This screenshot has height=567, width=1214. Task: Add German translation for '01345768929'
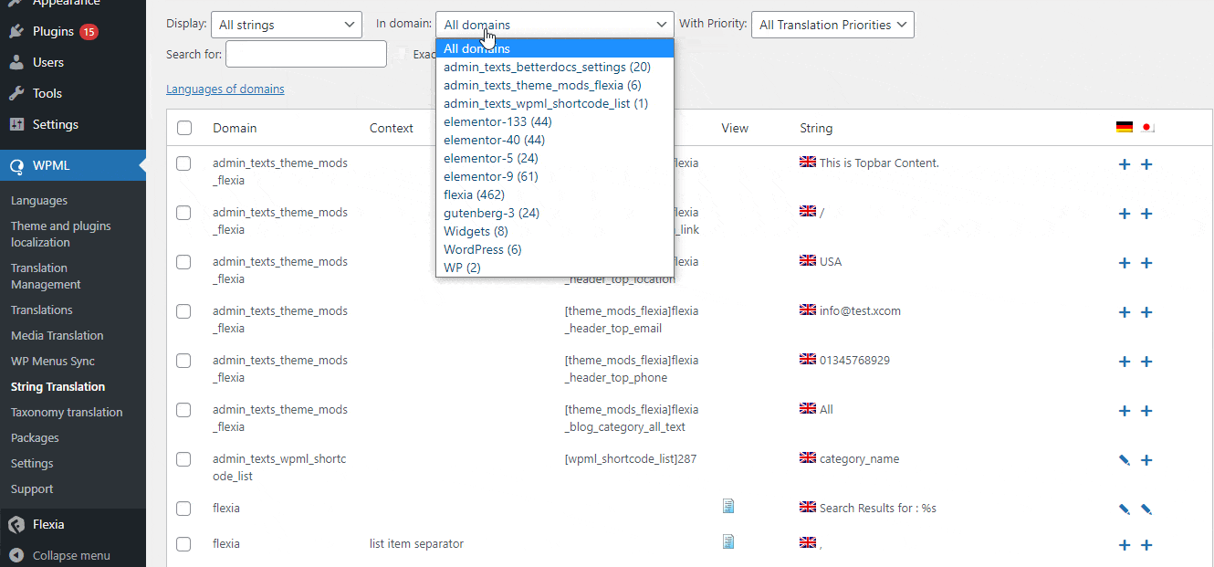click(1125, 362)
